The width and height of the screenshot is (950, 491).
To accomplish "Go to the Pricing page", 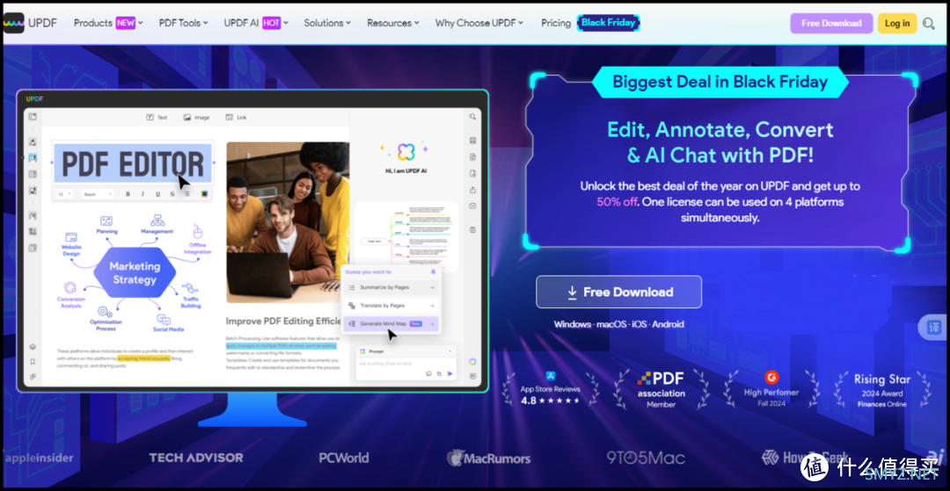I will point(556,23).
